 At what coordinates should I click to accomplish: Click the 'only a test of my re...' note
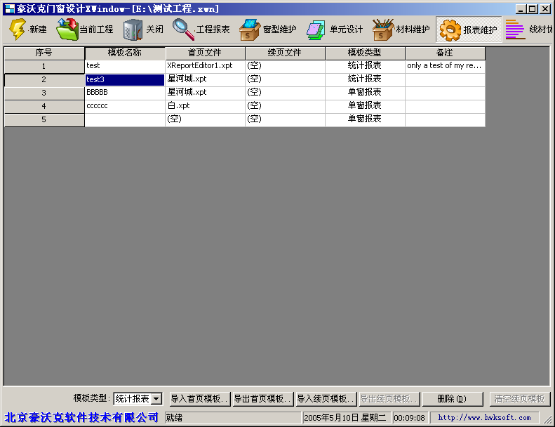click(445, 66)
